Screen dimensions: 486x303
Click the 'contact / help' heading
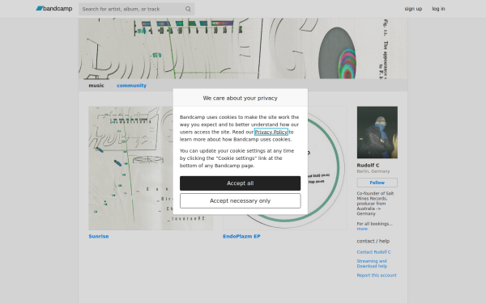[x=373, y=241]
